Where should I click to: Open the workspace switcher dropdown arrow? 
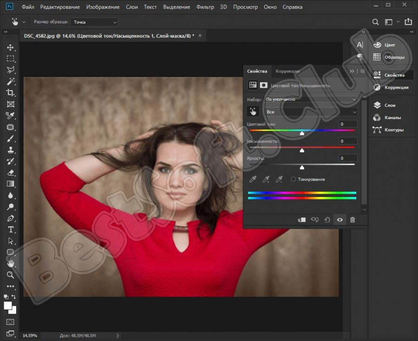(398, 21)
